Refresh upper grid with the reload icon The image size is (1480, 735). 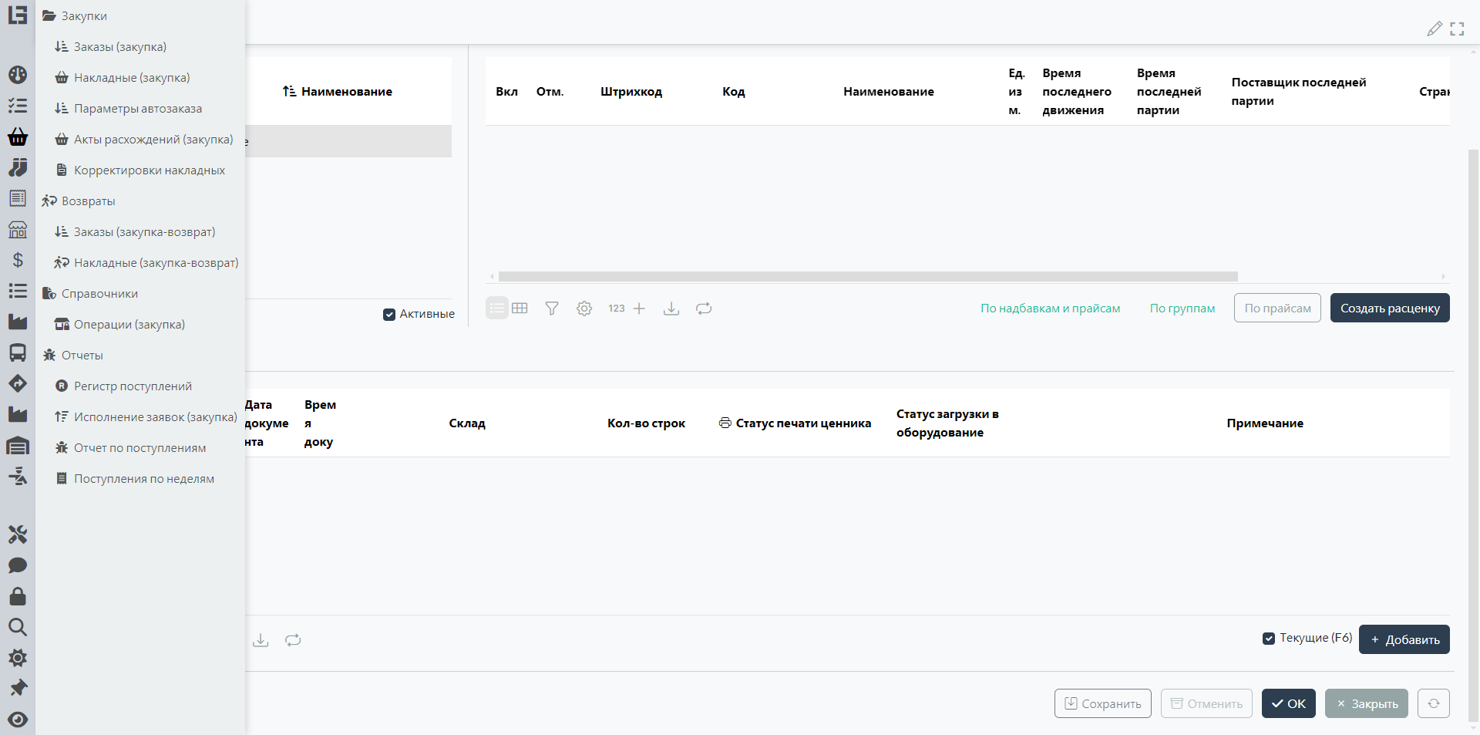tap(704, 308)
